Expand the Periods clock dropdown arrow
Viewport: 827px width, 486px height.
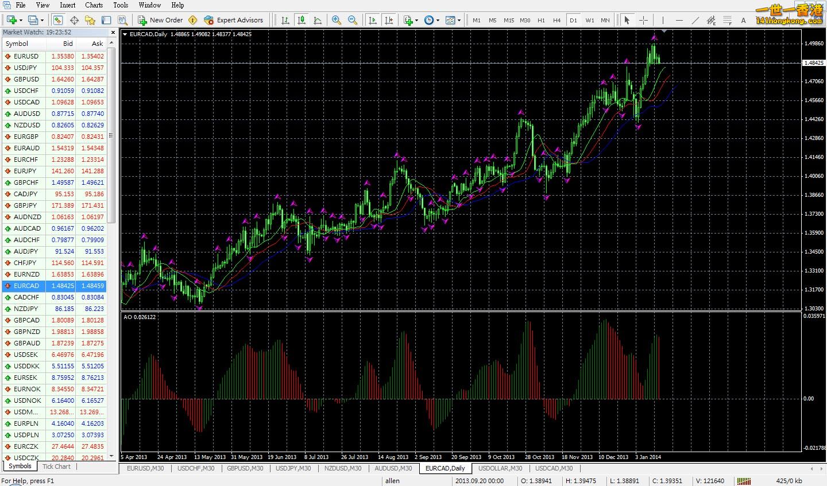438,20
